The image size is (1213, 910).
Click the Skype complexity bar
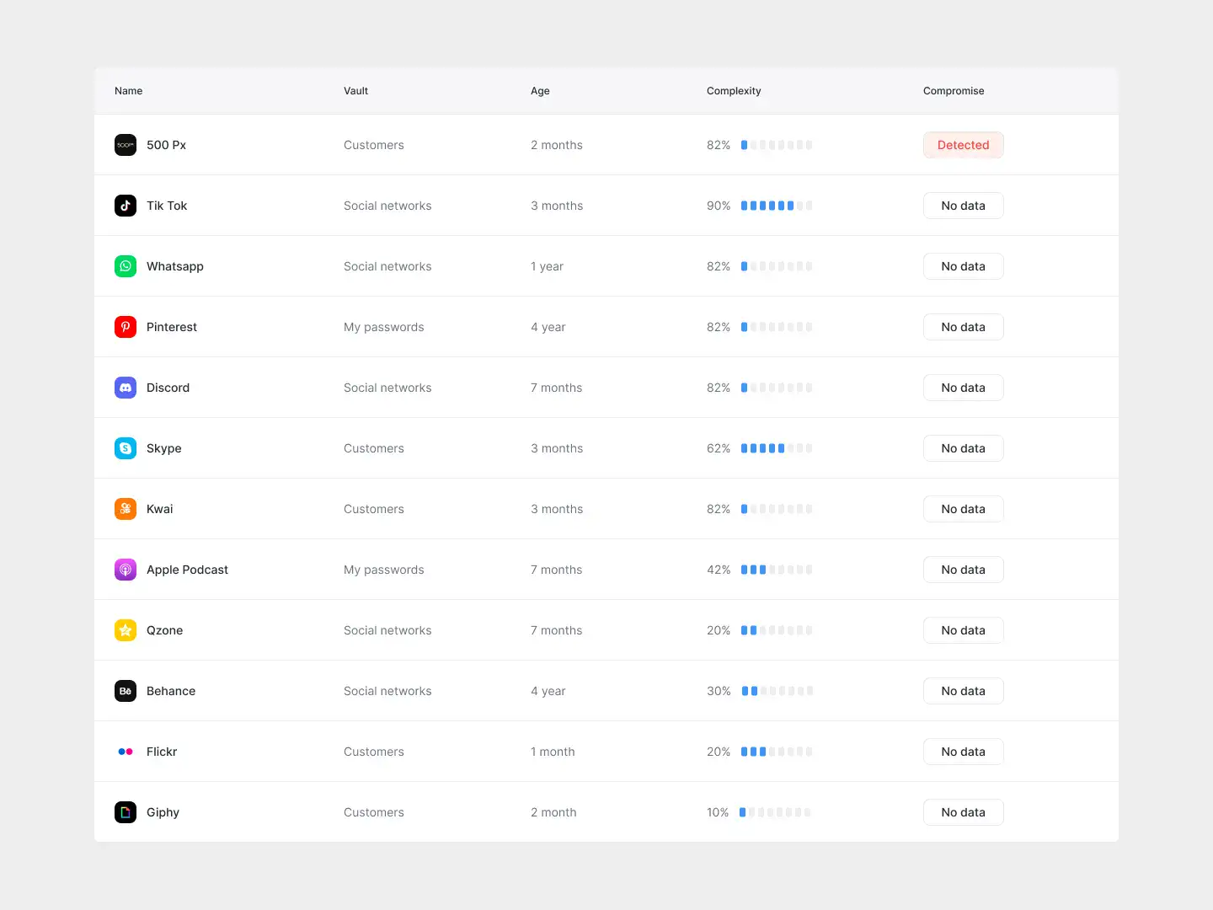777,448
